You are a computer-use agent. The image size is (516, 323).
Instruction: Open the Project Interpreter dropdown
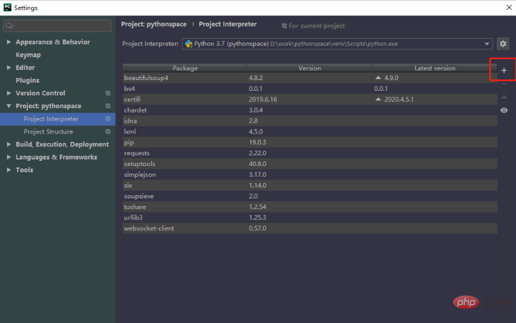click(487, 44)
